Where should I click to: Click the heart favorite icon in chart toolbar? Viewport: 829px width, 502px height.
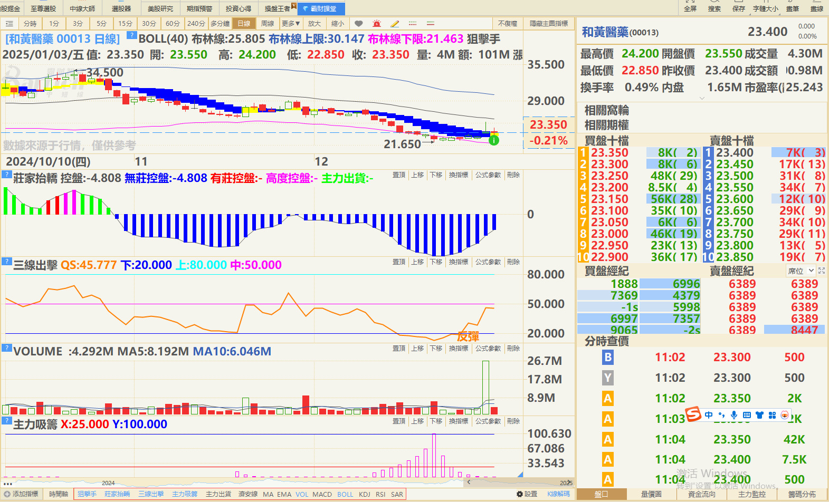coord(359,24)
